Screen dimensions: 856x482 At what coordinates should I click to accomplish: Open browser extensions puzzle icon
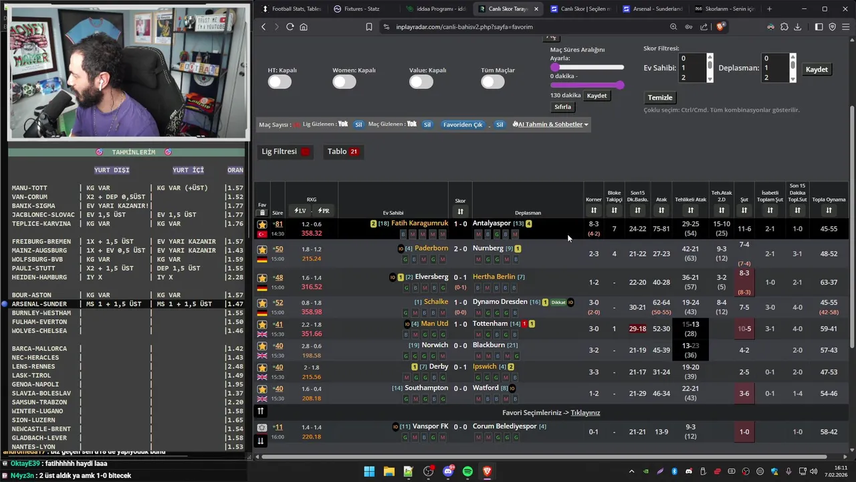point(784,27)
